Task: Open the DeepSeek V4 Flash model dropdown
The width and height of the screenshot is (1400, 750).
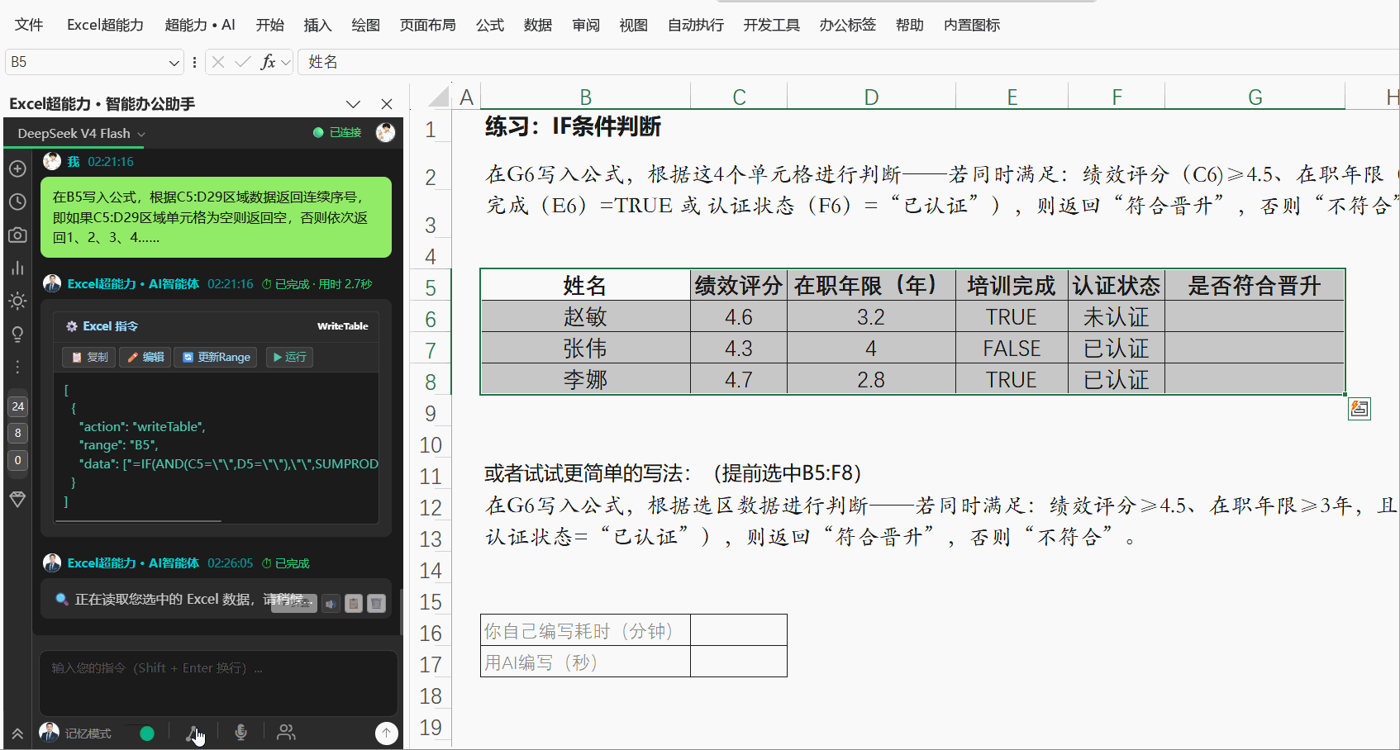Action: click(81, 133)
